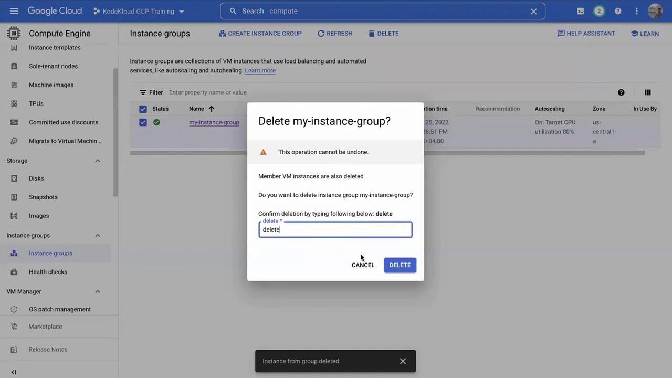Uncheck the my-instance-group row checkbox
This screenshot has width=672, height=378.
tap(143, 122)
